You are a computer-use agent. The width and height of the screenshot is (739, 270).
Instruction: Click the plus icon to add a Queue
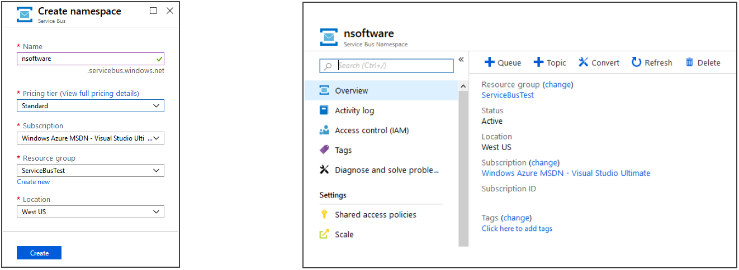[x=489, y=62]
